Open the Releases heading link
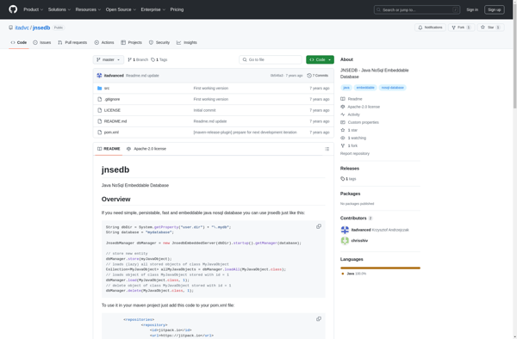The image size is (517, 339). point(350,168)
